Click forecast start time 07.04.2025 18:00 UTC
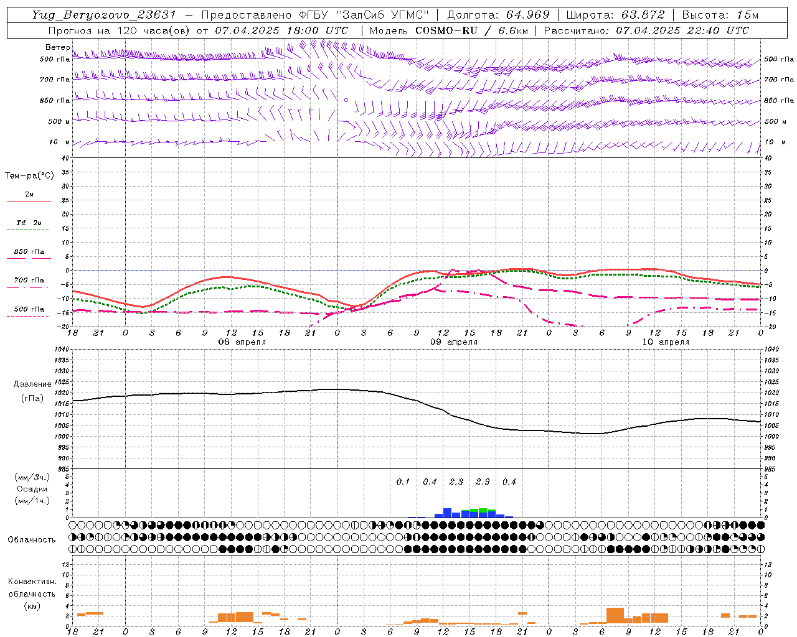Viewport: 797px width, 637px height. click(x=281, y=30)
